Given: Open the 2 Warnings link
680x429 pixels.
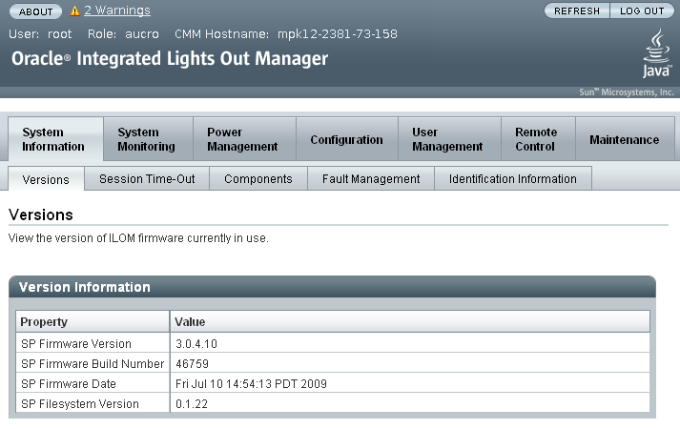Looking at the screenshot, I should click(117, 10).
